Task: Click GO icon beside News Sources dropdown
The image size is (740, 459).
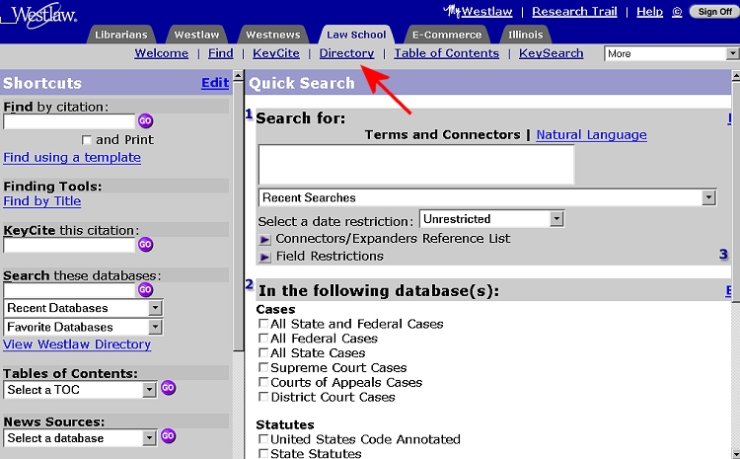Action: point(168,436)
